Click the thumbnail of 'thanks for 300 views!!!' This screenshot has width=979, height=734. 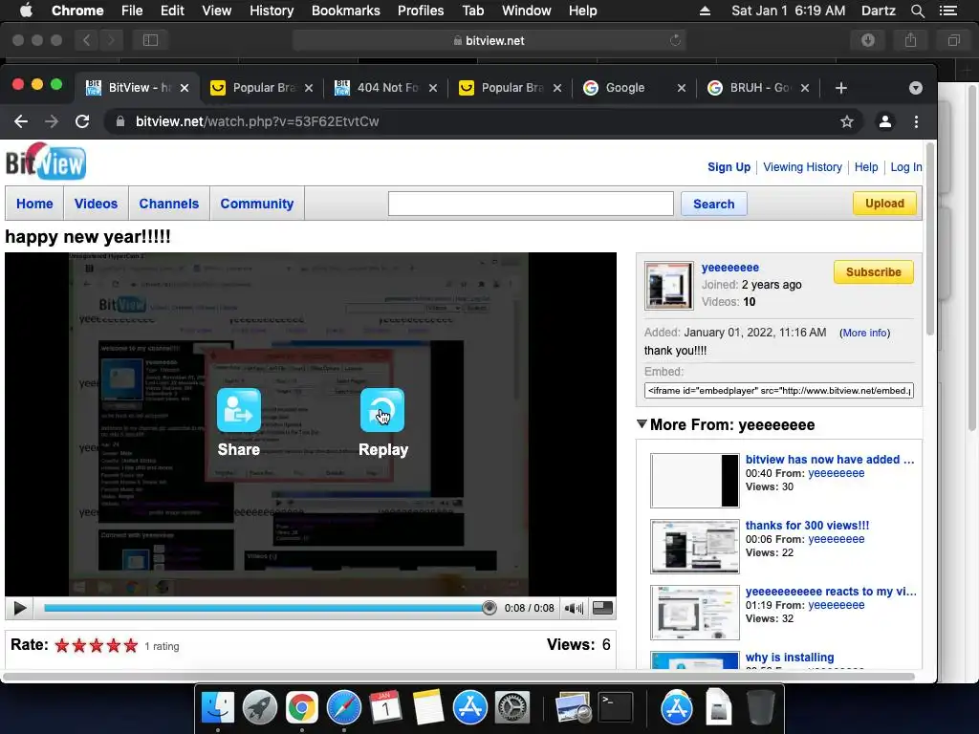[694, 546]
